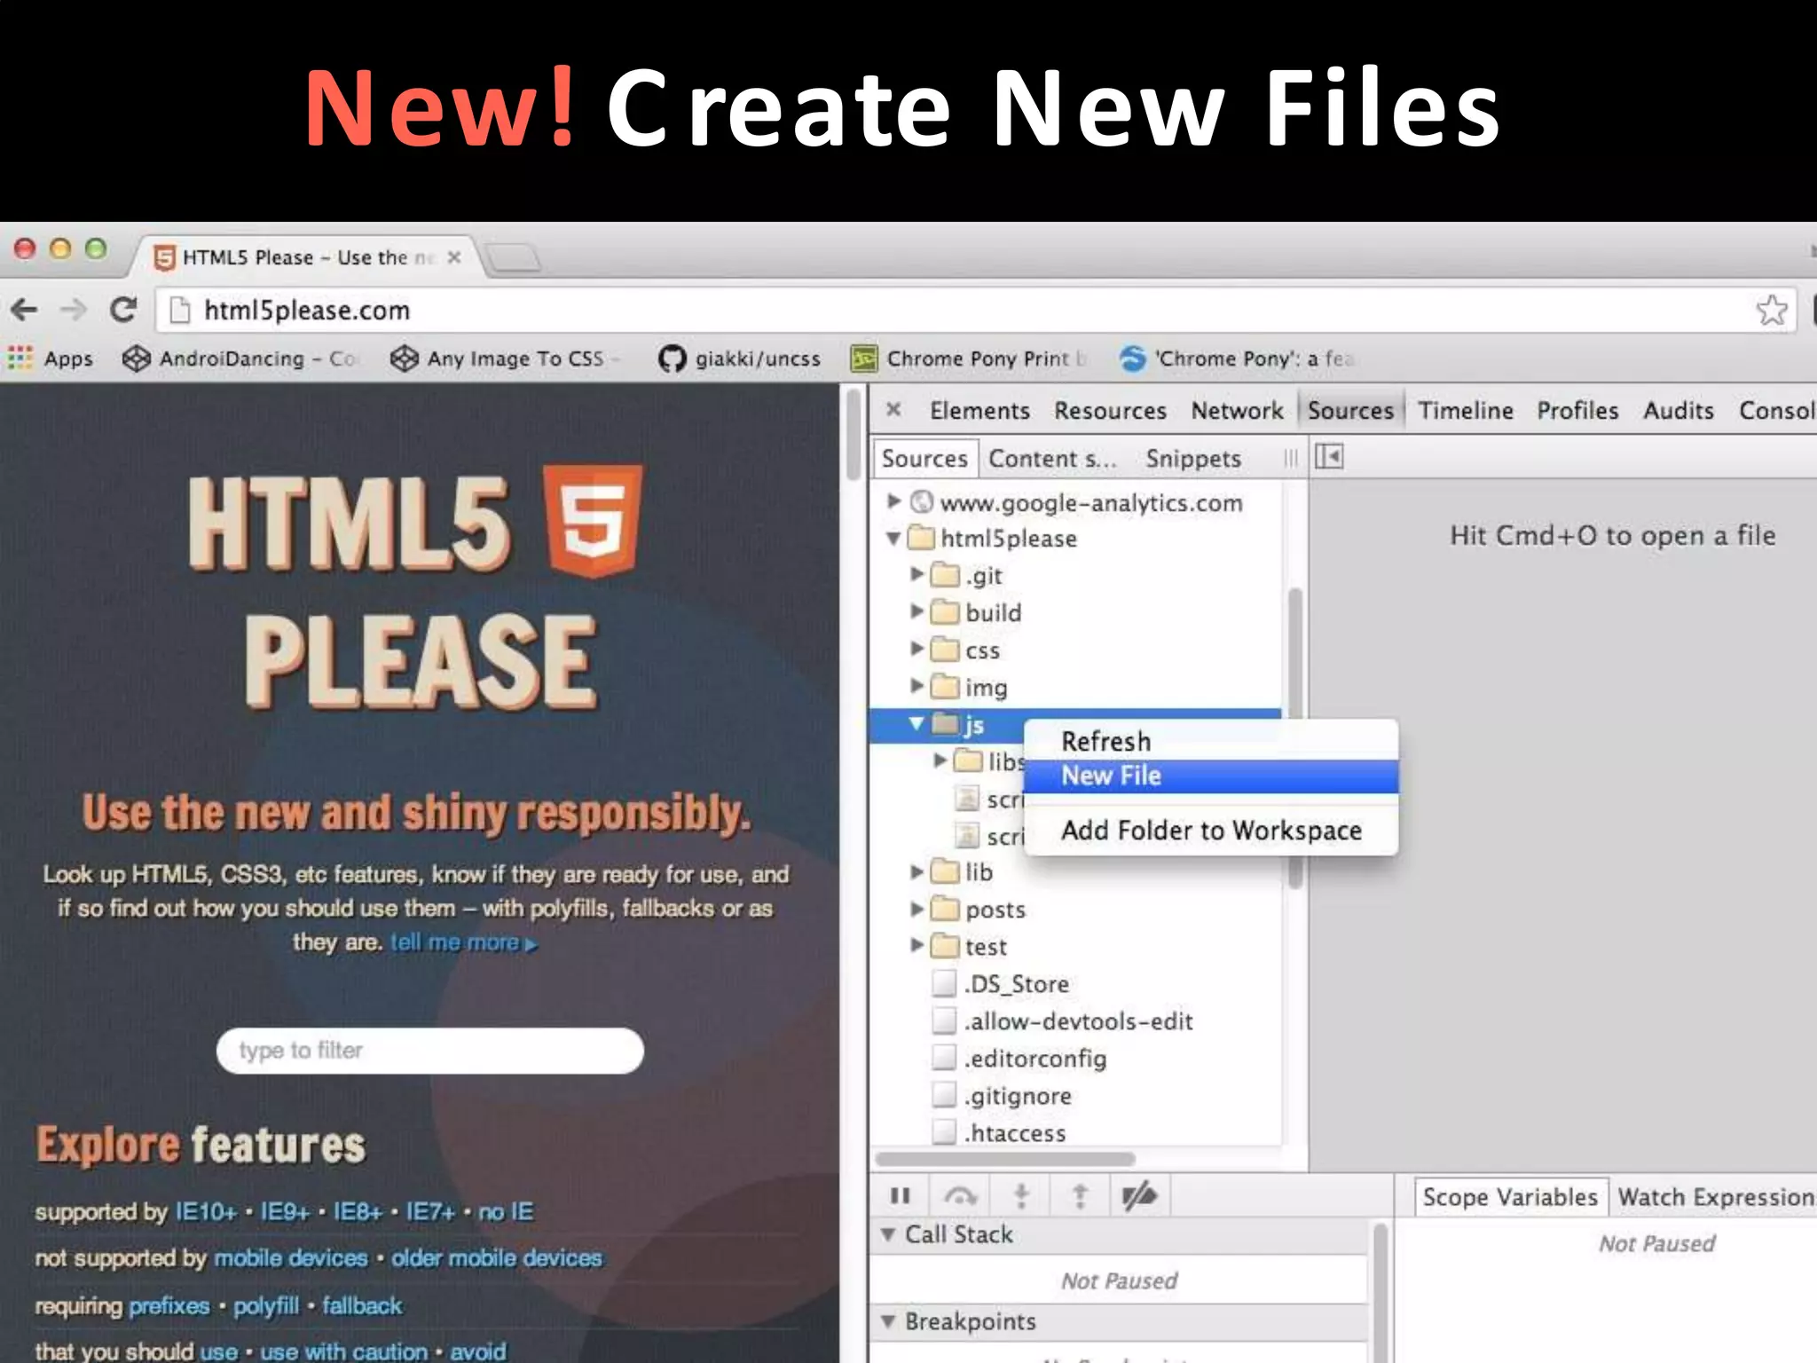Collapse the Call Stack section

pyautogui.click(x=888, y=1234)
